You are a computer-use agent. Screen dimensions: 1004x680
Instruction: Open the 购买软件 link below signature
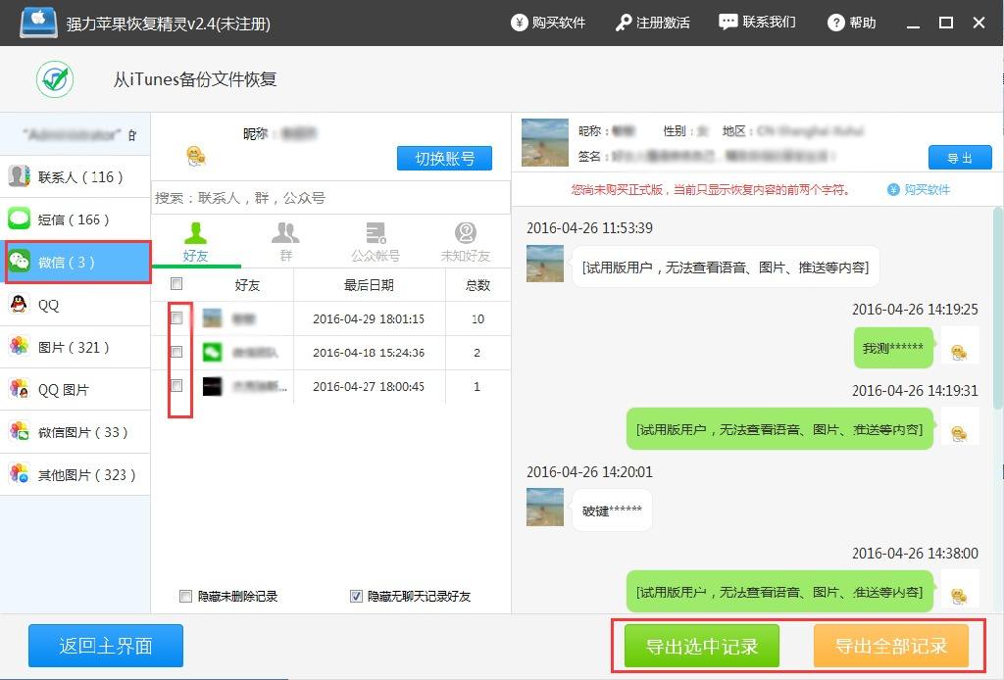919,189
